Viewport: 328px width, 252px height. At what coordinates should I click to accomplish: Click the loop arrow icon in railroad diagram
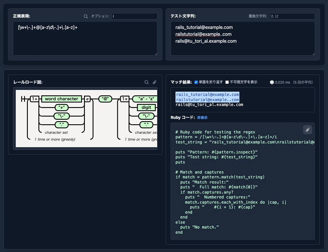point(87,99)
